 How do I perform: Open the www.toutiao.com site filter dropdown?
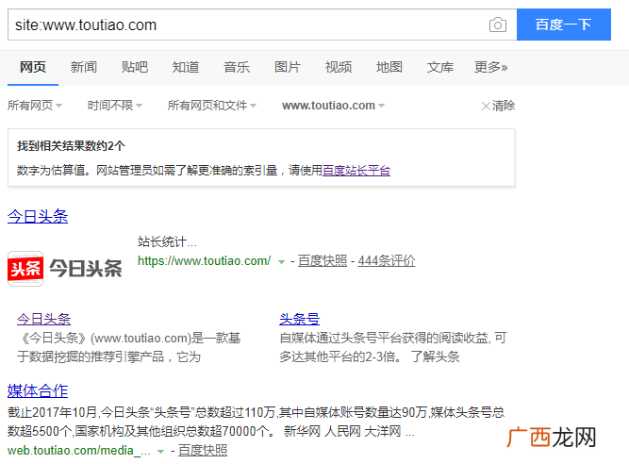pos(333,106)
